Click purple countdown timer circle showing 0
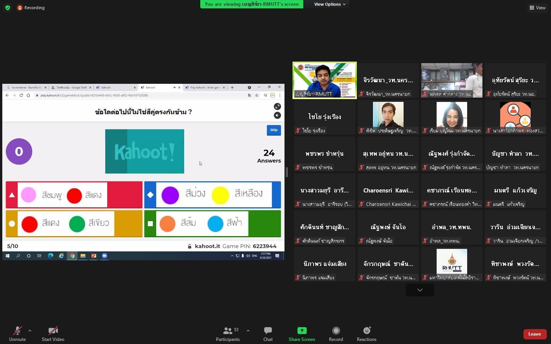551x344 pixels. pos(19,152)
